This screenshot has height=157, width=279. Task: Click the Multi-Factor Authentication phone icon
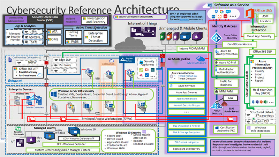(x=216, y=69)
